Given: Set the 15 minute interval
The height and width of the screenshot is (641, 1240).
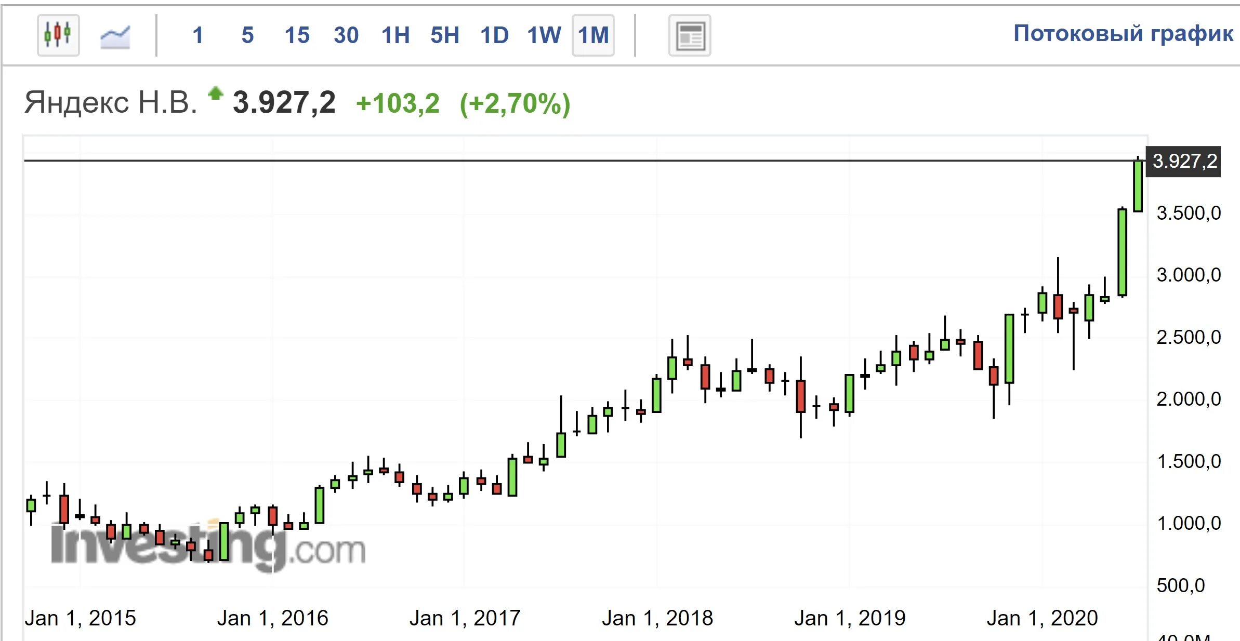Looking at the screenshot, I should (297, 35).
